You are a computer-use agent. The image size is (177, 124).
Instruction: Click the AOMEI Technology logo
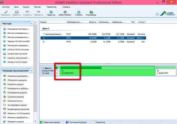167,14
